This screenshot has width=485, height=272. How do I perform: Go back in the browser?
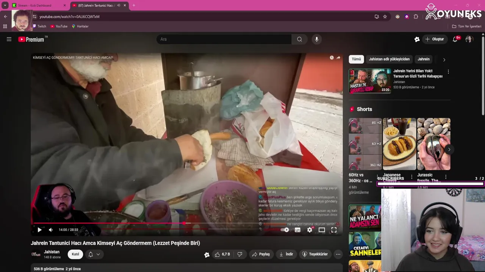5,17
